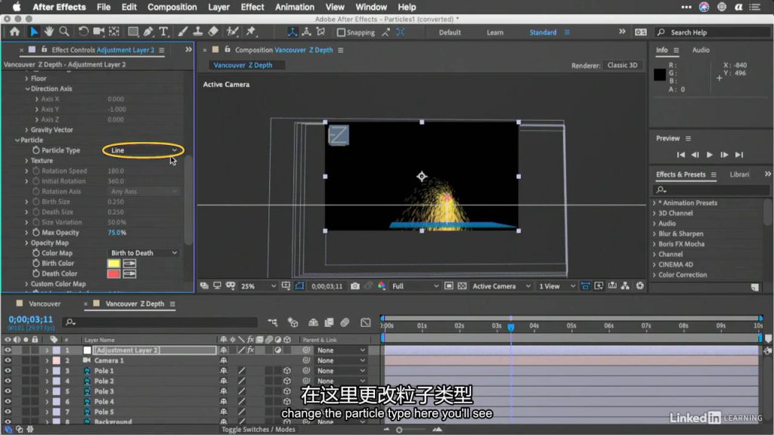Open the Animation menu
Viewport: 774px width, 435px height.
click(x=294, y=7)
